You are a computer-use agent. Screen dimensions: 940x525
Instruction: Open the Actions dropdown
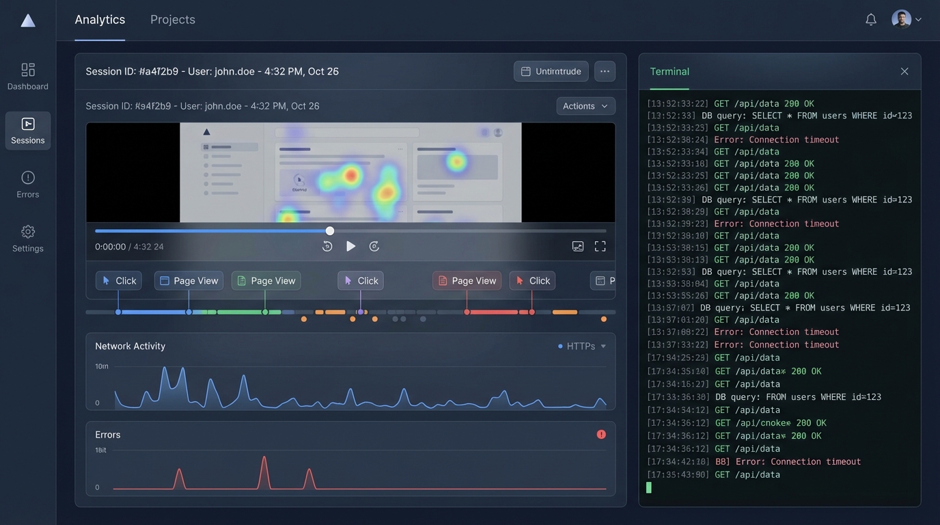585,106
